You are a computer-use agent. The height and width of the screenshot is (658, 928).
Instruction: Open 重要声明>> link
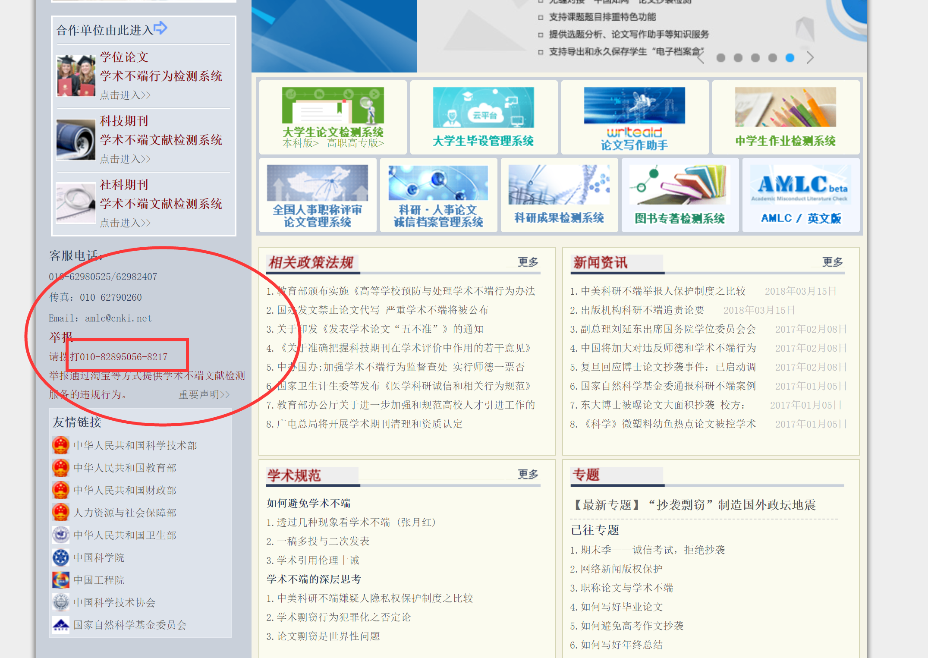204,395
